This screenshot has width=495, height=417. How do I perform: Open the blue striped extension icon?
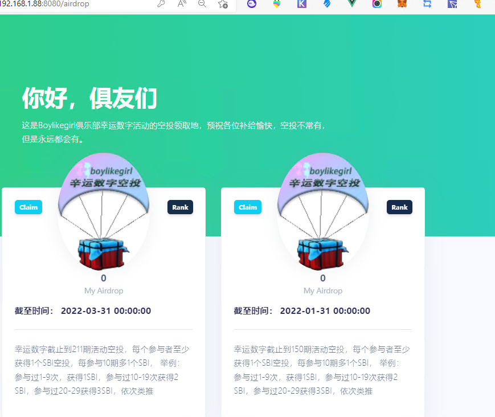tap(327, 3)
